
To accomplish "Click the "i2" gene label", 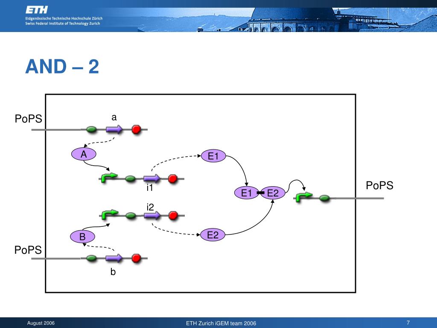I will [150, 207].
